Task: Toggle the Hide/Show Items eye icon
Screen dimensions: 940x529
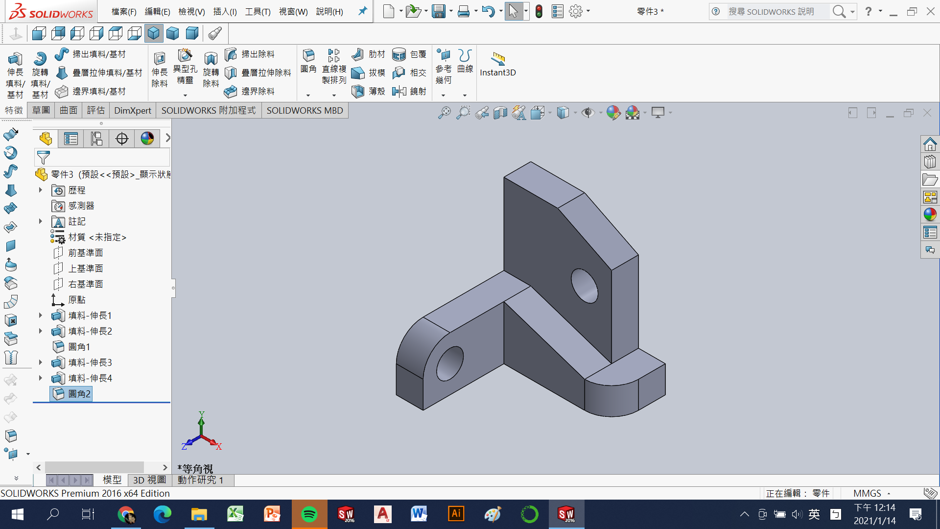Action: coord(587,113)
